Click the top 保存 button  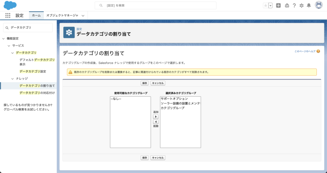[x=145, y=83]
